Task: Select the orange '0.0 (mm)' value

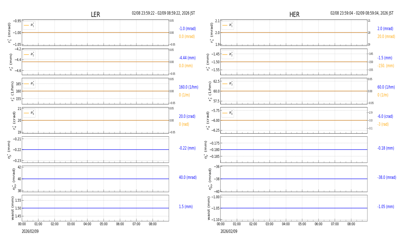Action: point(186,66)
